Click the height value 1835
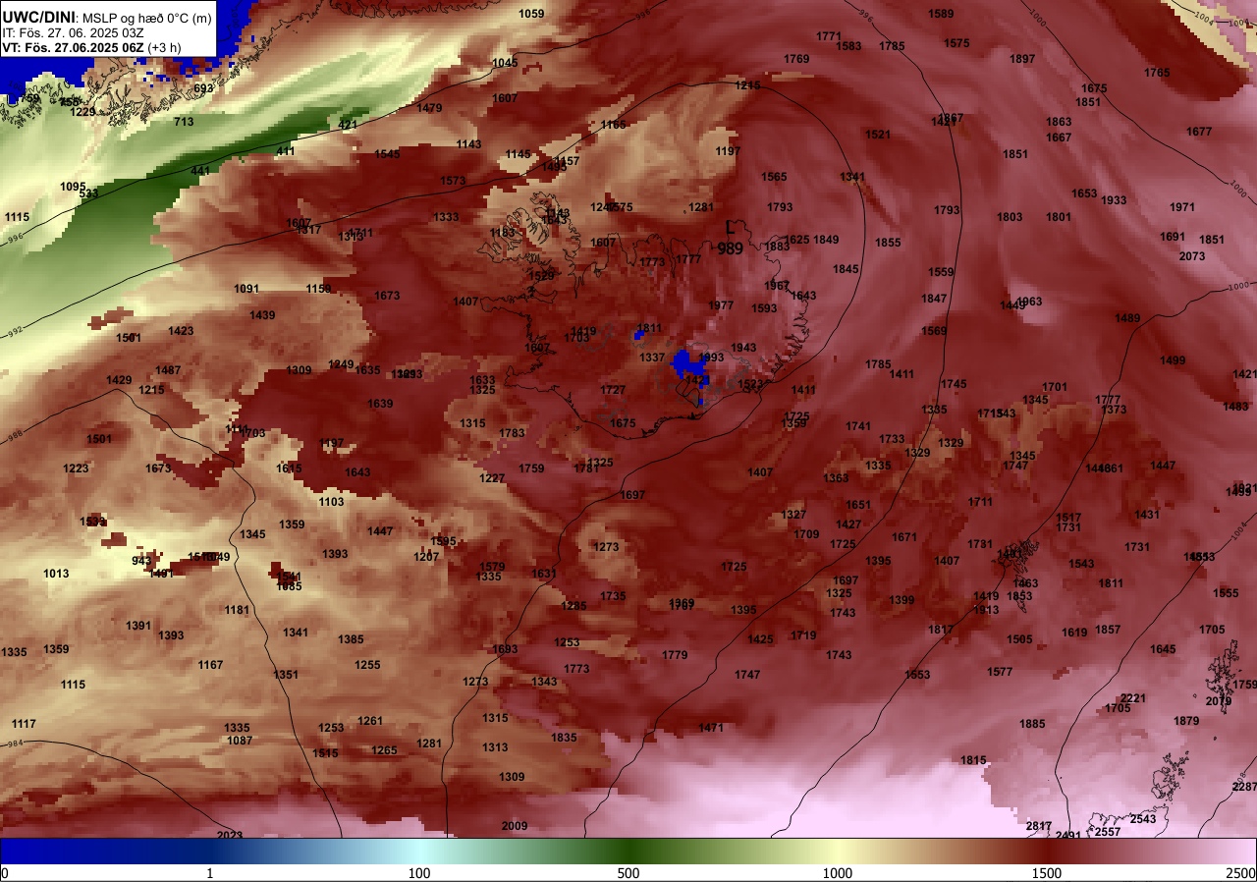Image resolution: width=1257 pixels, height=882 pixels. (x=564, y=738)
